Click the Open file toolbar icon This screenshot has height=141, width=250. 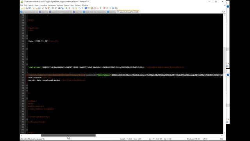[x=24, y=8]
